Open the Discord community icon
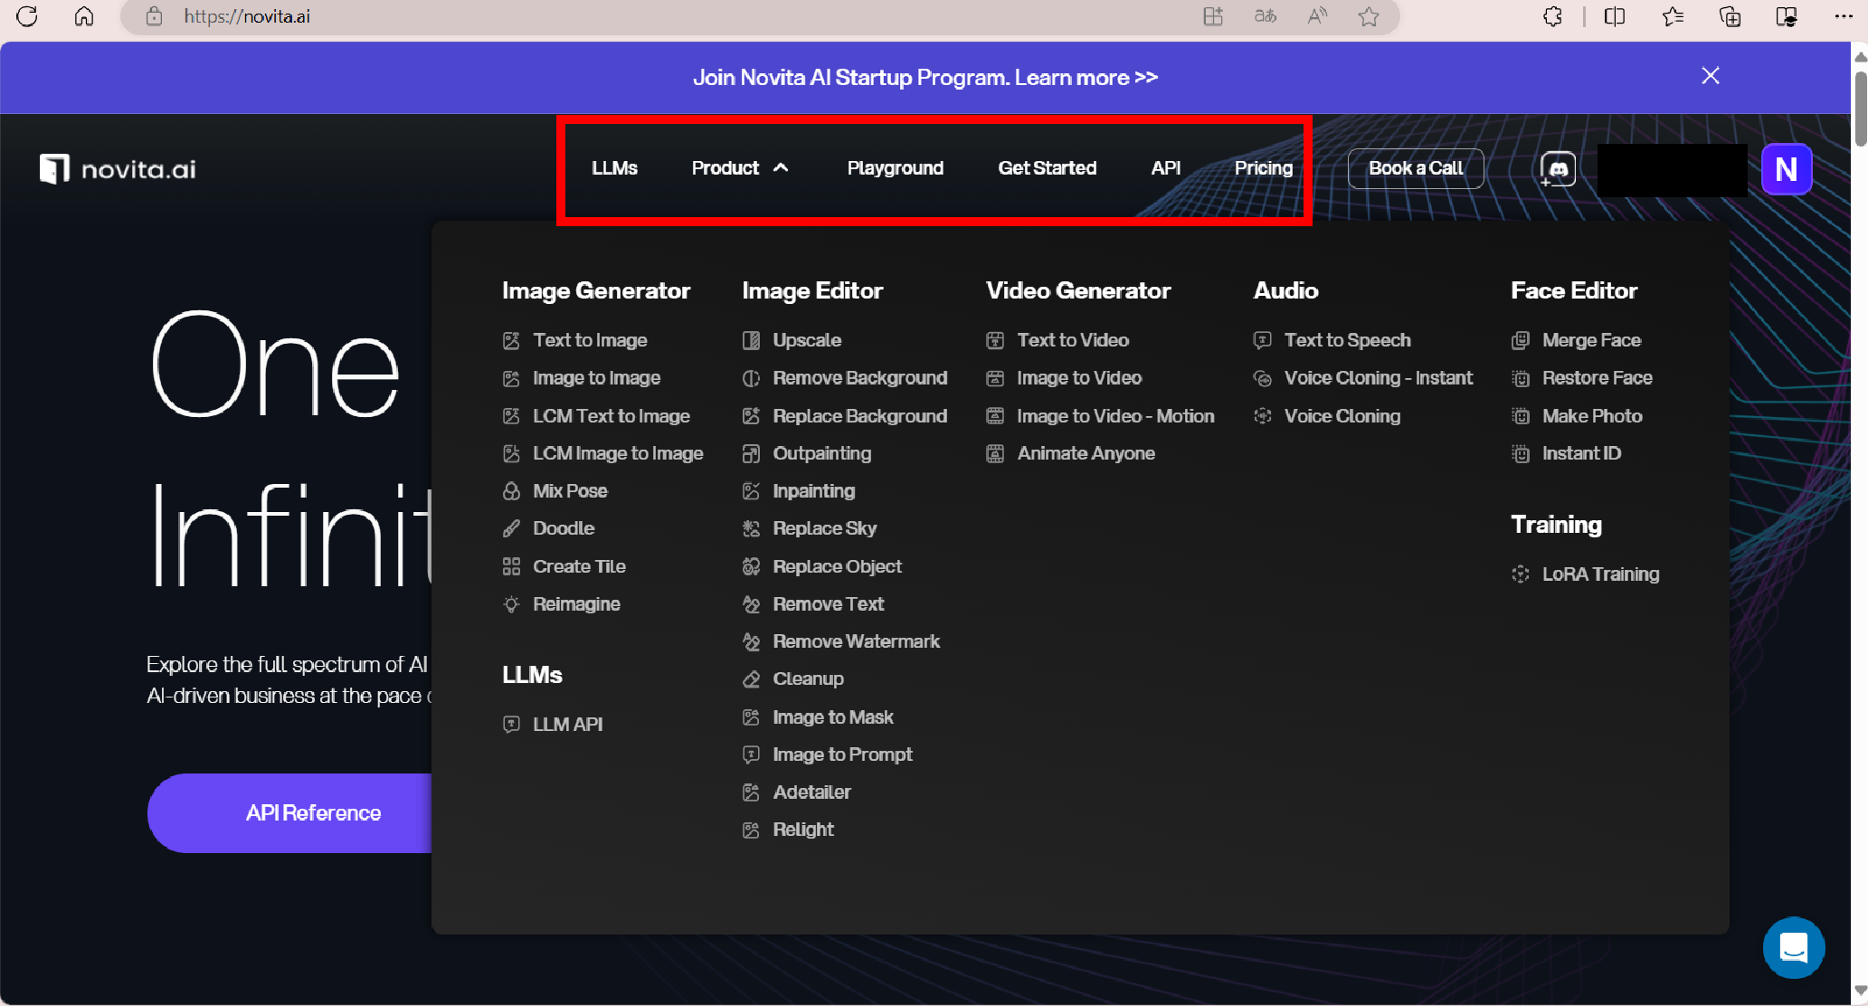This screenshot has height=1006, width=1868. [1558, 169]
